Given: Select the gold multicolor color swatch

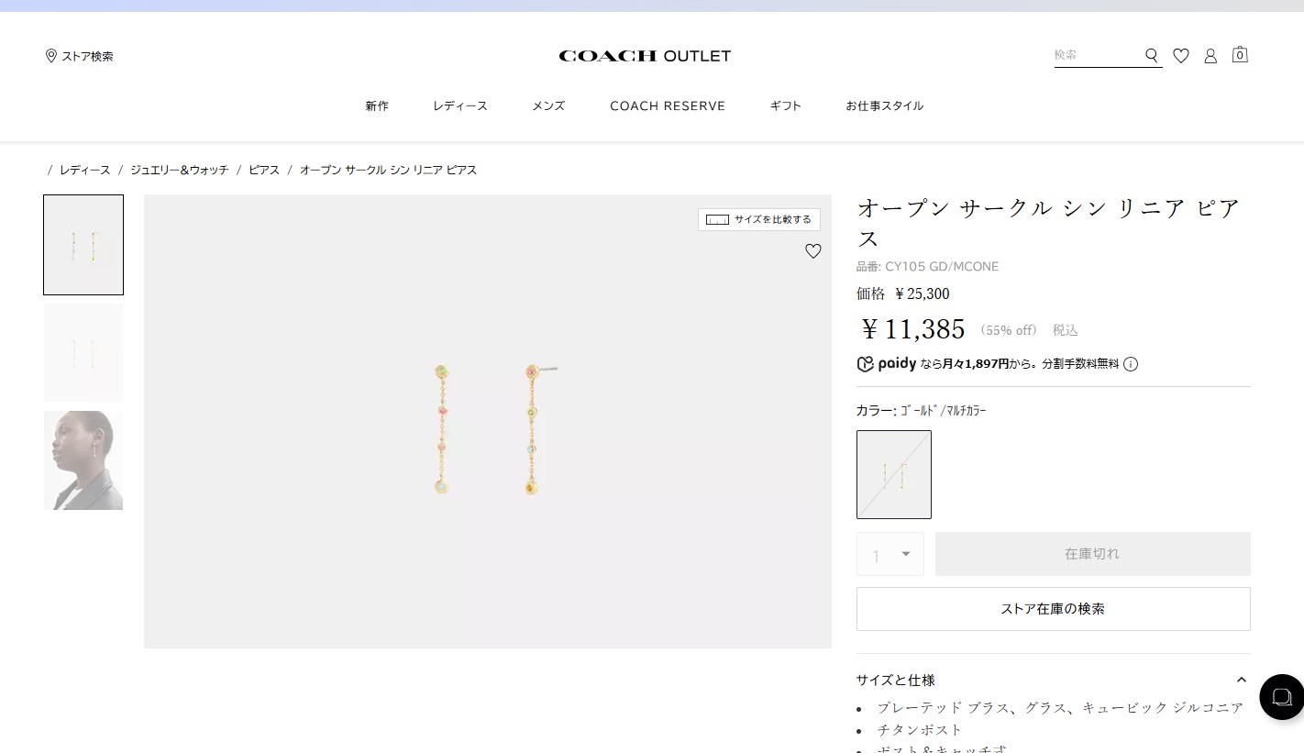Looking at the screenshot, I should [x=894, y=474].
